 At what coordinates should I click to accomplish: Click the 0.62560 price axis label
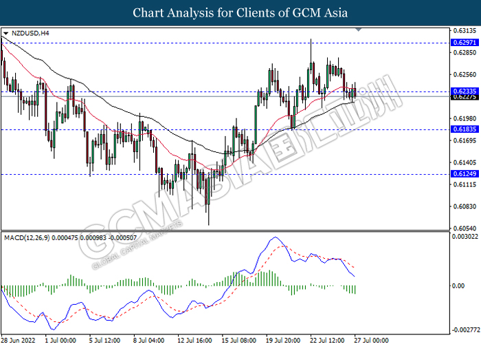click(x=465, y=74)
